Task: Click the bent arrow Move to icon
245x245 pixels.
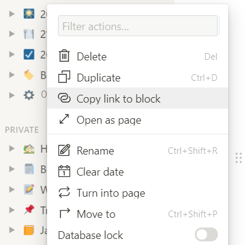Action: tap(65, 213)
